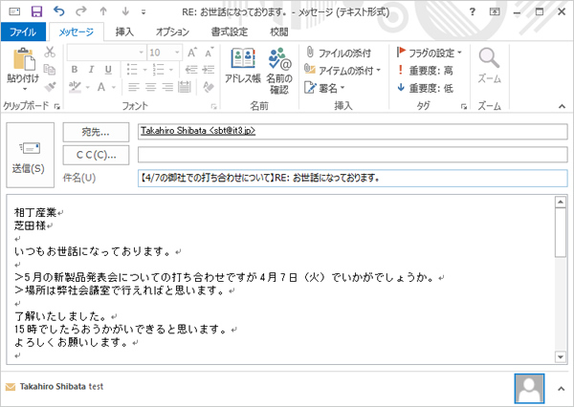
Task: Open the File (ファイル) tab
Action: [22, 32]
